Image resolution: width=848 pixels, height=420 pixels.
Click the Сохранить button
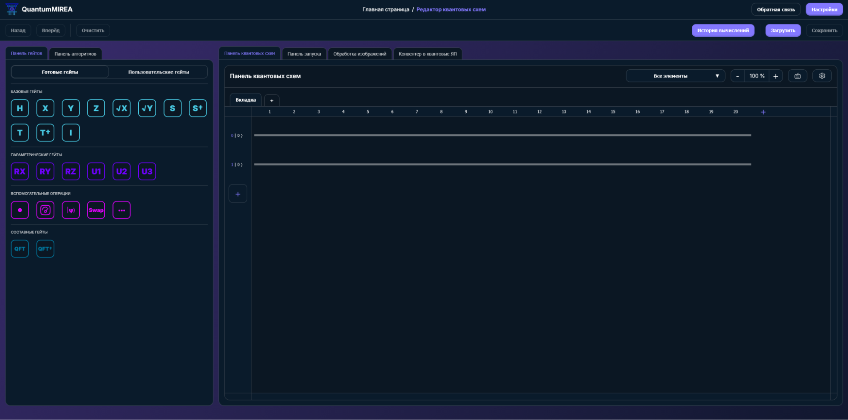coord(824,30)
